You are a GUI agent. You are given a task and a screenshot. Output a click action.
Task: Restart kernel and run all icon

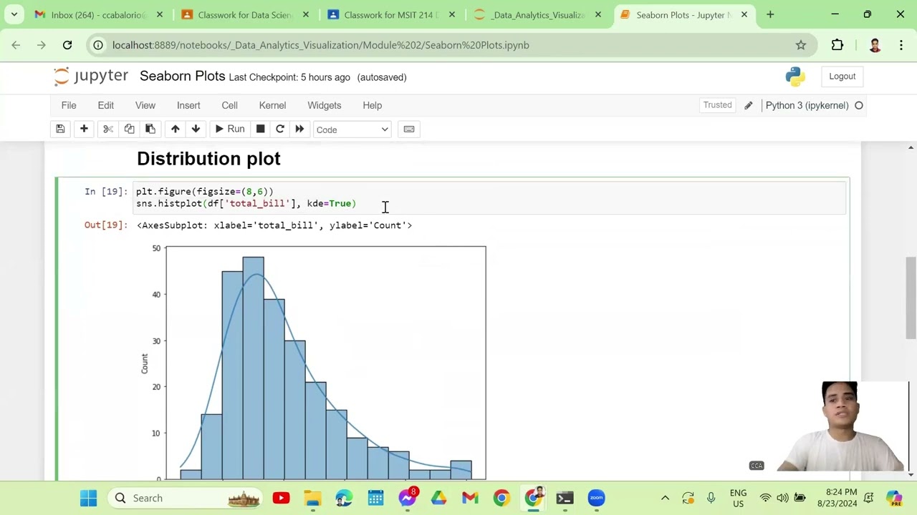[299, 129]
